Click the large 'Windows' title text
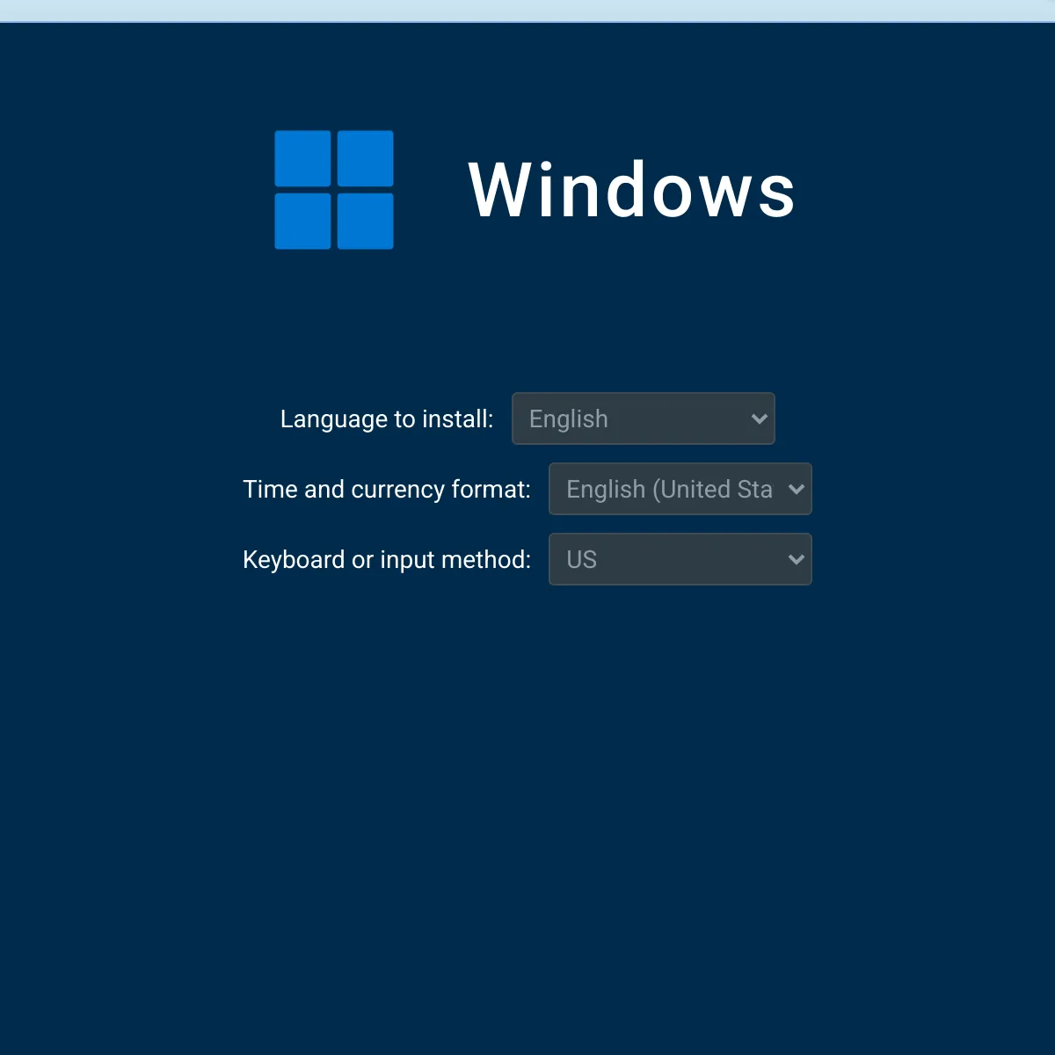1055x1055 pixels. [x=632, y=190]
